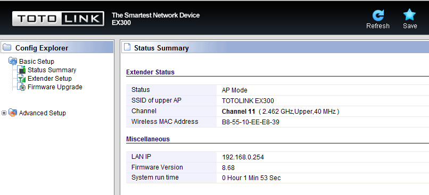
Task: Open Status Summary in the tree
Action: pos(52,70)
